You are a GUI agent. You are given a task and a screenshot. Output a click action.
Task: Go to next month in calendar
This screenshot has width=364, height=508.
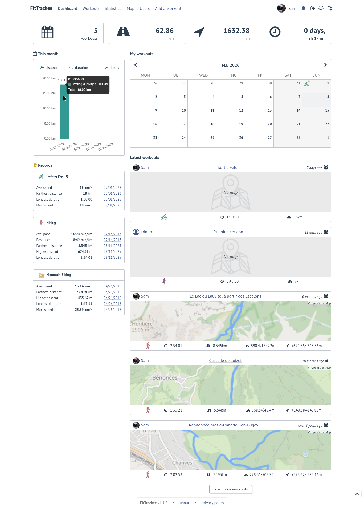coord(325,65)
